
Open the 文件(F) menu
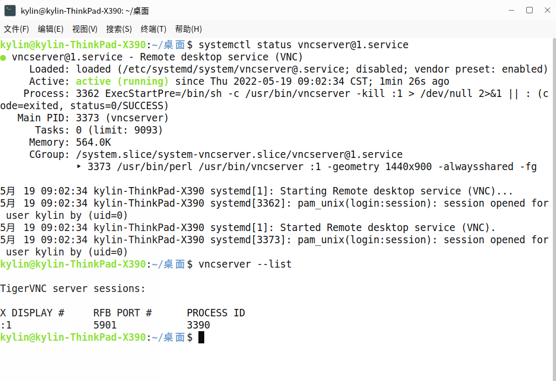click(x=16, y=29)
